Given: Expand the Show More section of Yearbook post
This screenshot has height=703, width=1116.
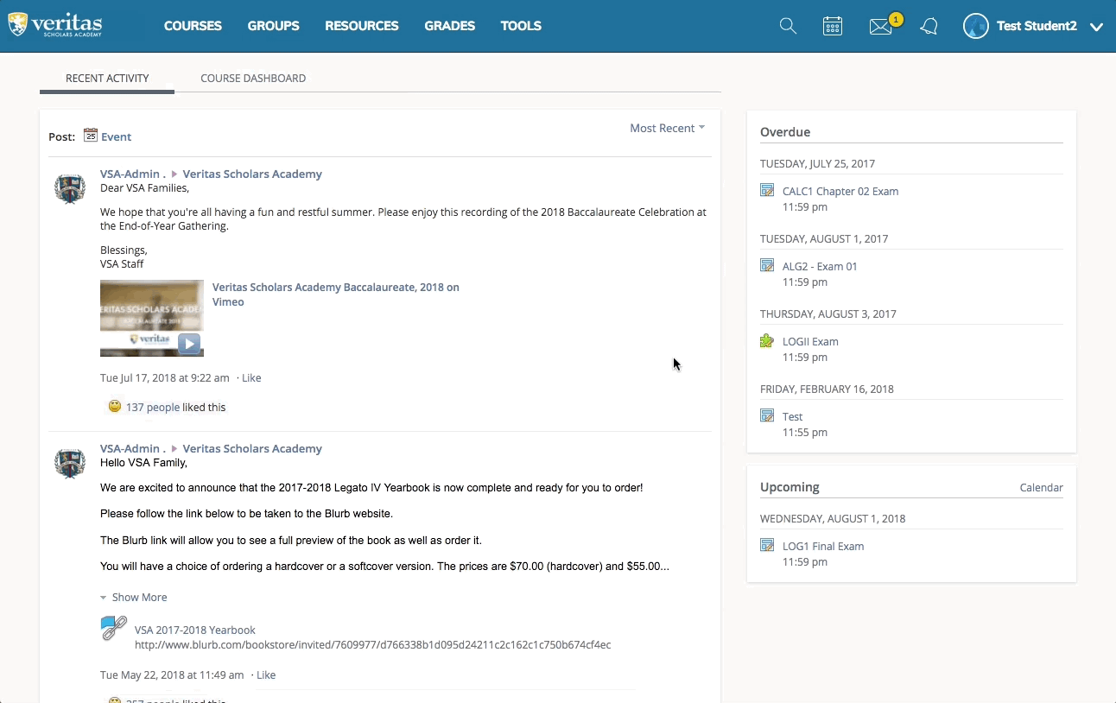Looking at the screenshot, I should (x=134, y=597).
